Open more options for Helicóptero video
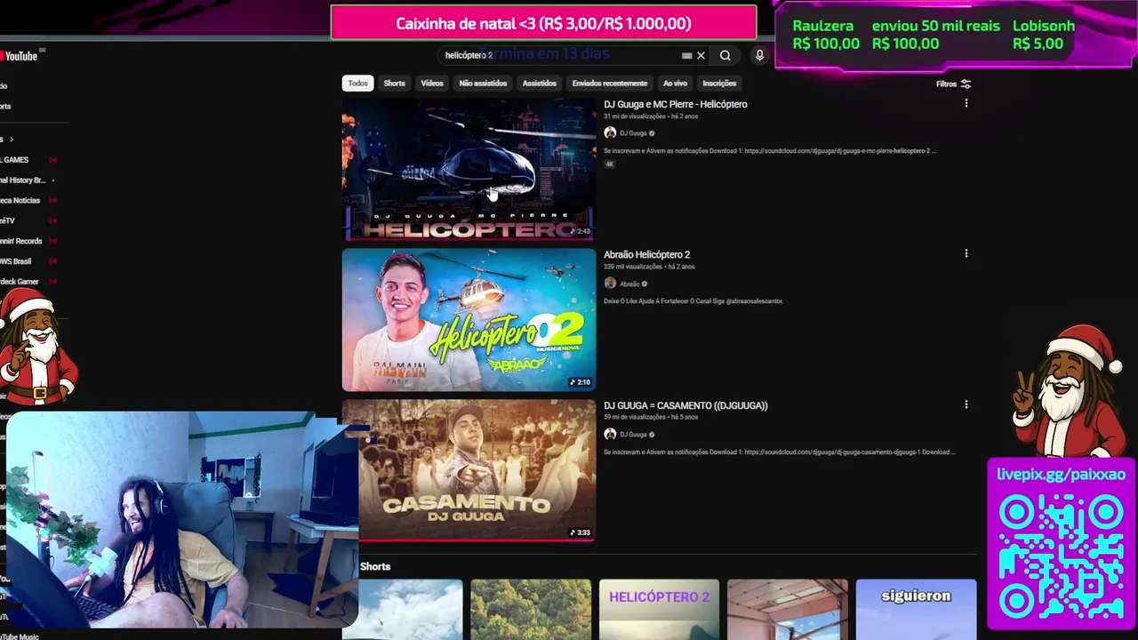Screen dimensions: 1138x640 click(x=966, y=103)
